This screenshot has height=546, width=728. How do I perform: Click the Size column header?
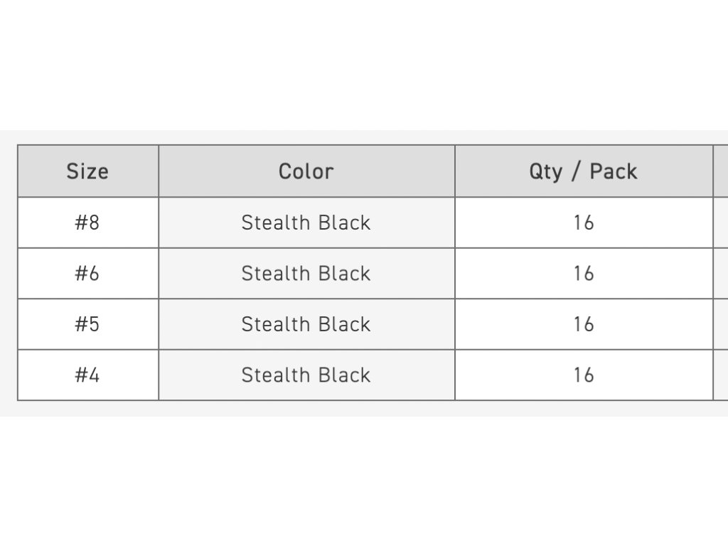(87, 171)
